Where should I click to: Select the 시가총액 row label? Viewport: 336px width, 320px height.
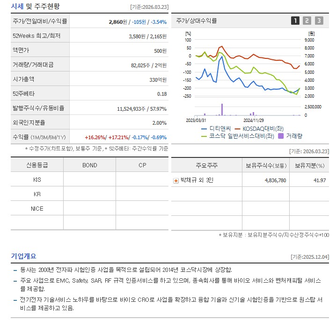(x=23, y=79)
